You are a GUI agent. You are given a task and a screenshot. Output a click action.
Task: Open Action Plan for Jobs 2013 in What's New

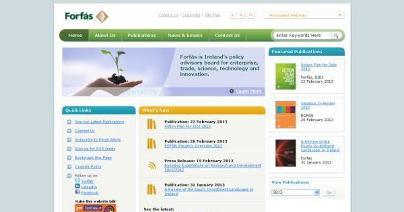[188, 127]
